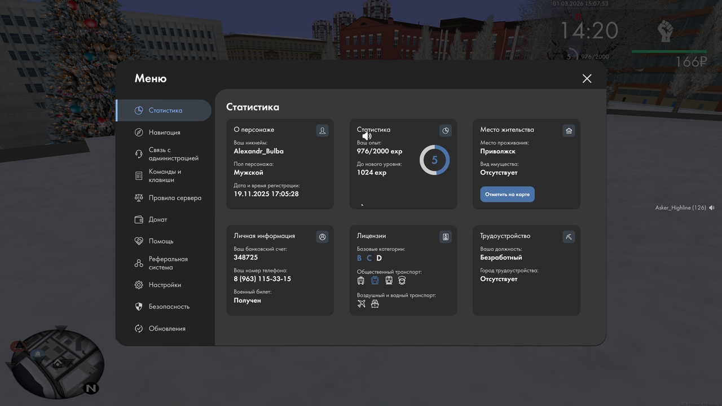Screen dimensions: 722x406
Task: Click the circular minimap
Action: point(56,364)
